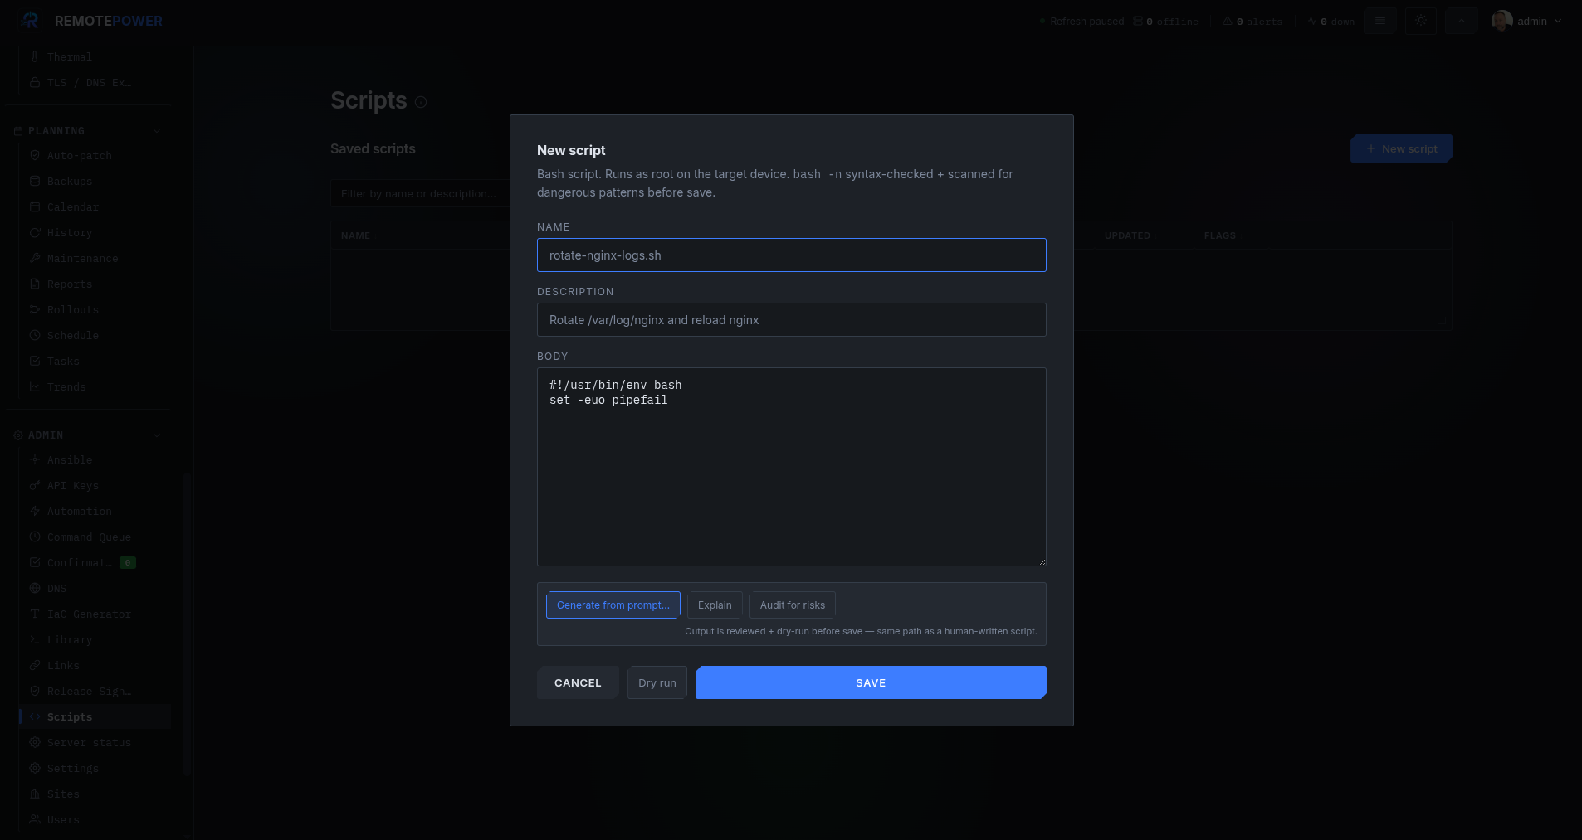Click the Library terminal-prompt icon
Screen dimensions: 1582x840
tap(35, 639)
